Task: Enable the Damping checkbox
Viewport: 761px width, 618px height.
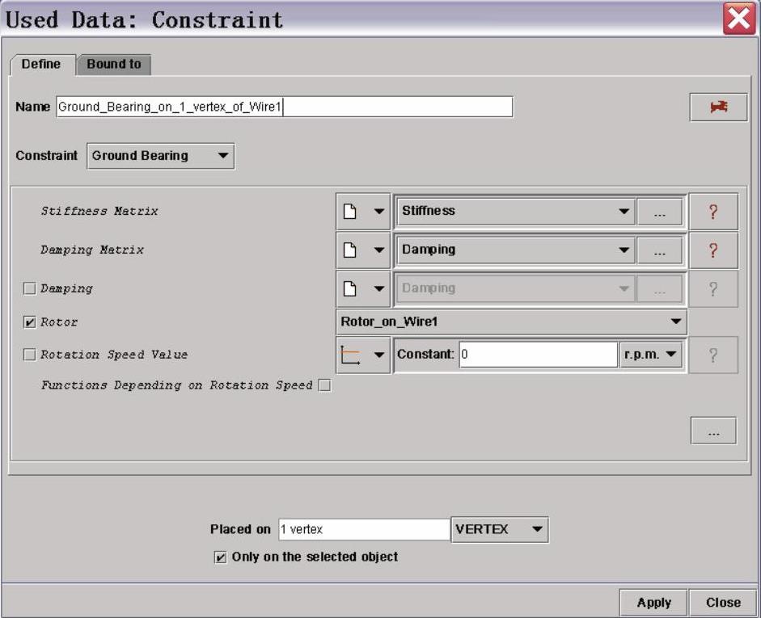Action: coord(30,289)
